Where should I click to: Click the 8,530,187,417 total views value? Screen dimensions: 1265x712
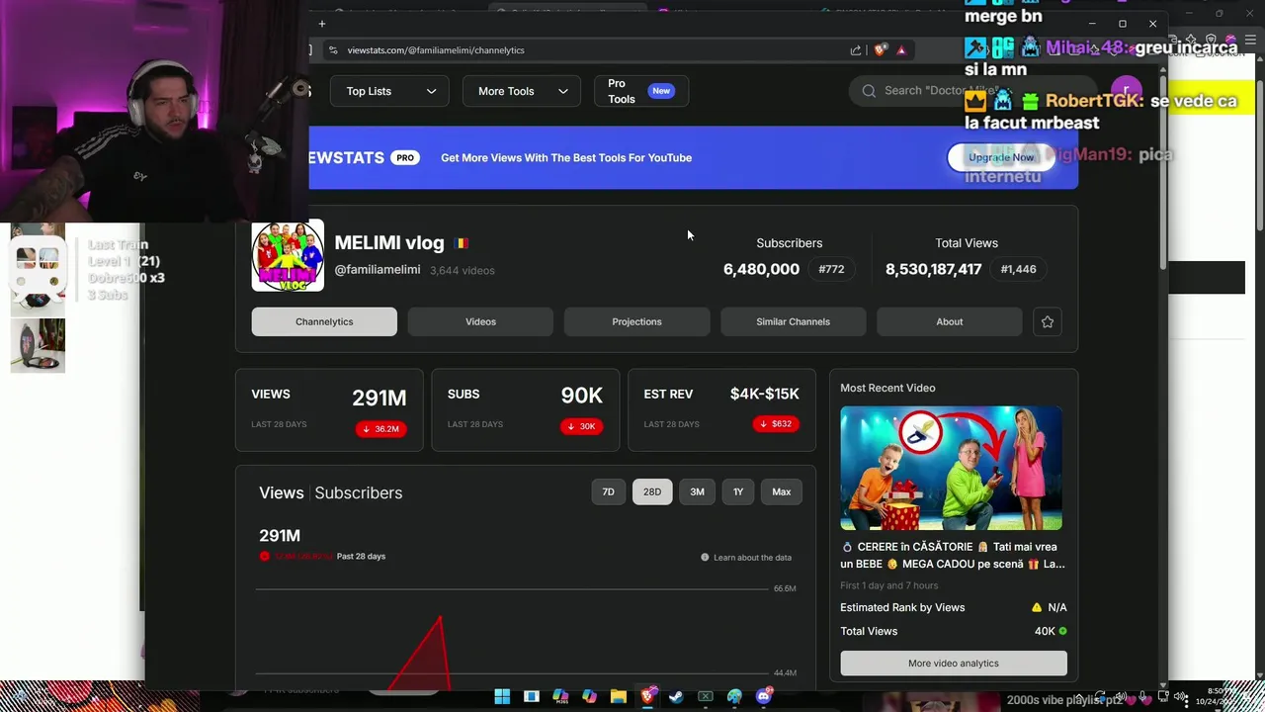click(933, 269)
